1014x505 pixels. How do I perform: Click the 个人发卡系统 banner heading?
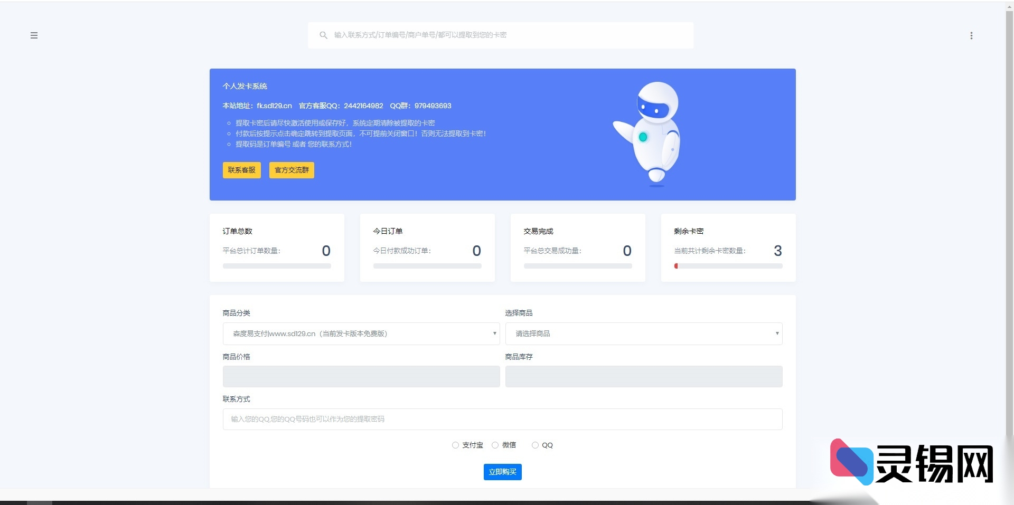pyautogui.click(x=245, y=86)
